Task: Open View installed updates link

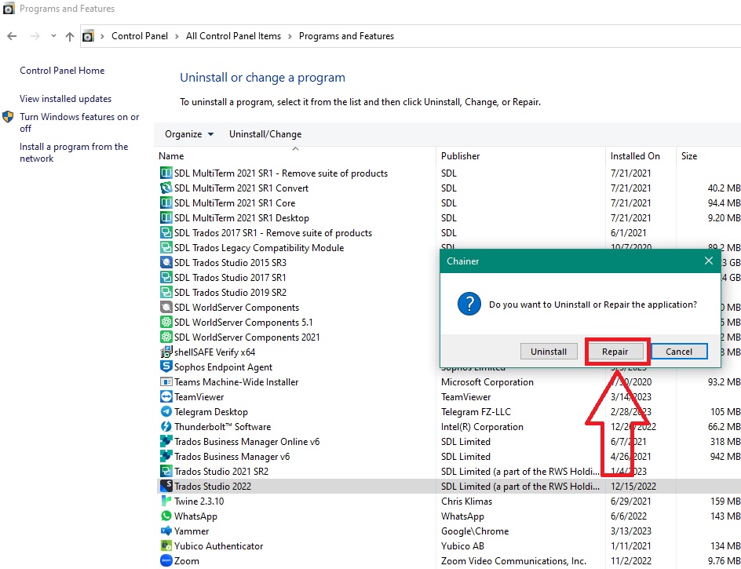Action: tap(65, 99)
